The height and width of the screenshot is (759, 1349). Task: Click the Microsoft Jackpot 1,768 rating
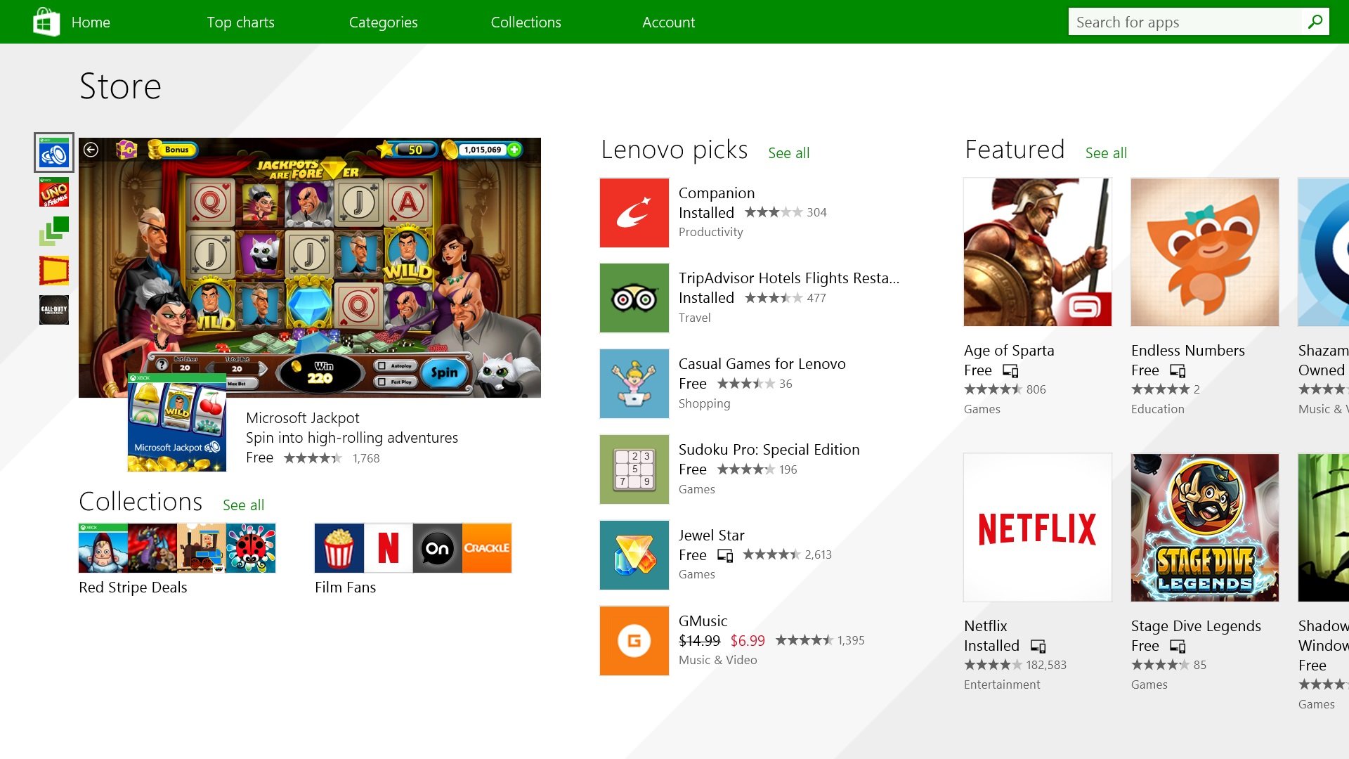click(x=332, y=458)
